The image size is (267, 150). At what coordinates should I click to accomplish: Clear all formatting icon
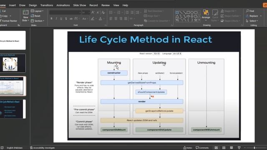(103, 12)
